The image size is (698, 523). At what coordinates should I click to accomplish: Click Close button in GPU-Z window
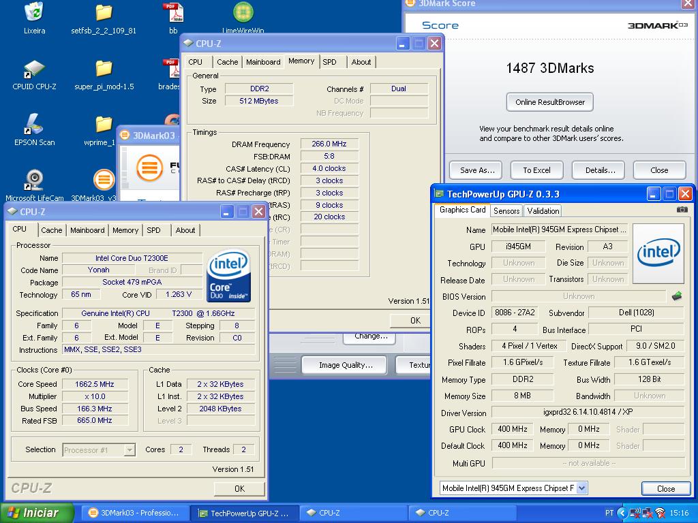666,488
